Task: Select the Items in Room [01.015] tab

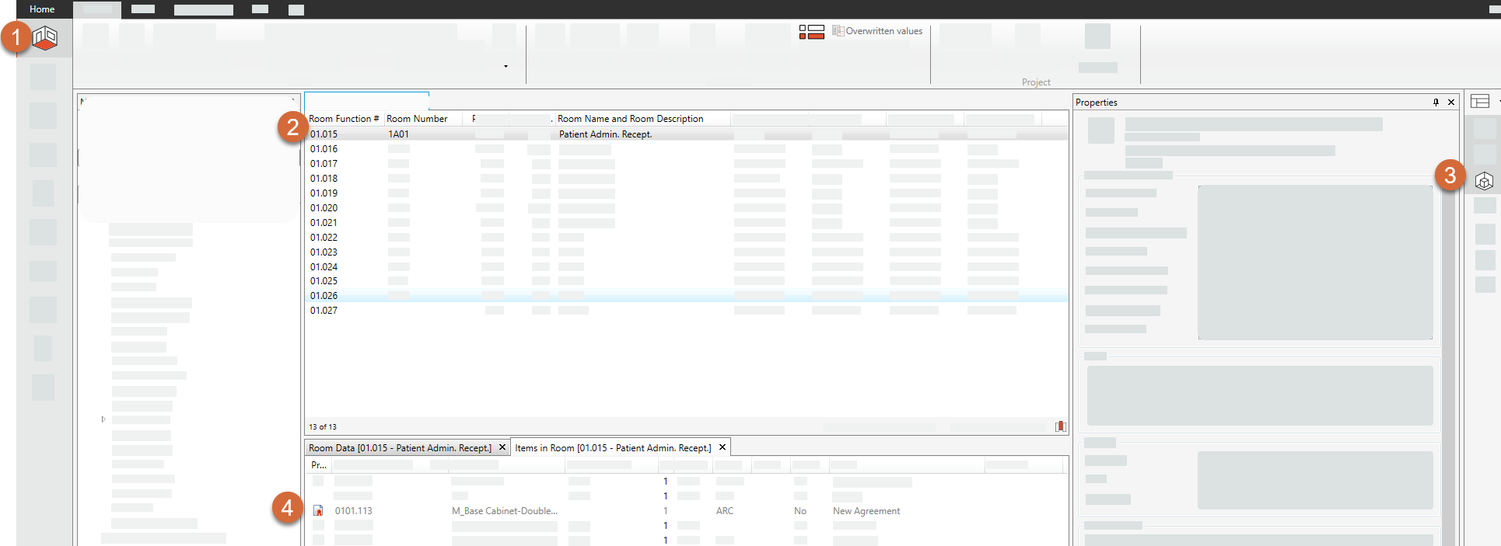Action: tap(612, 448)
